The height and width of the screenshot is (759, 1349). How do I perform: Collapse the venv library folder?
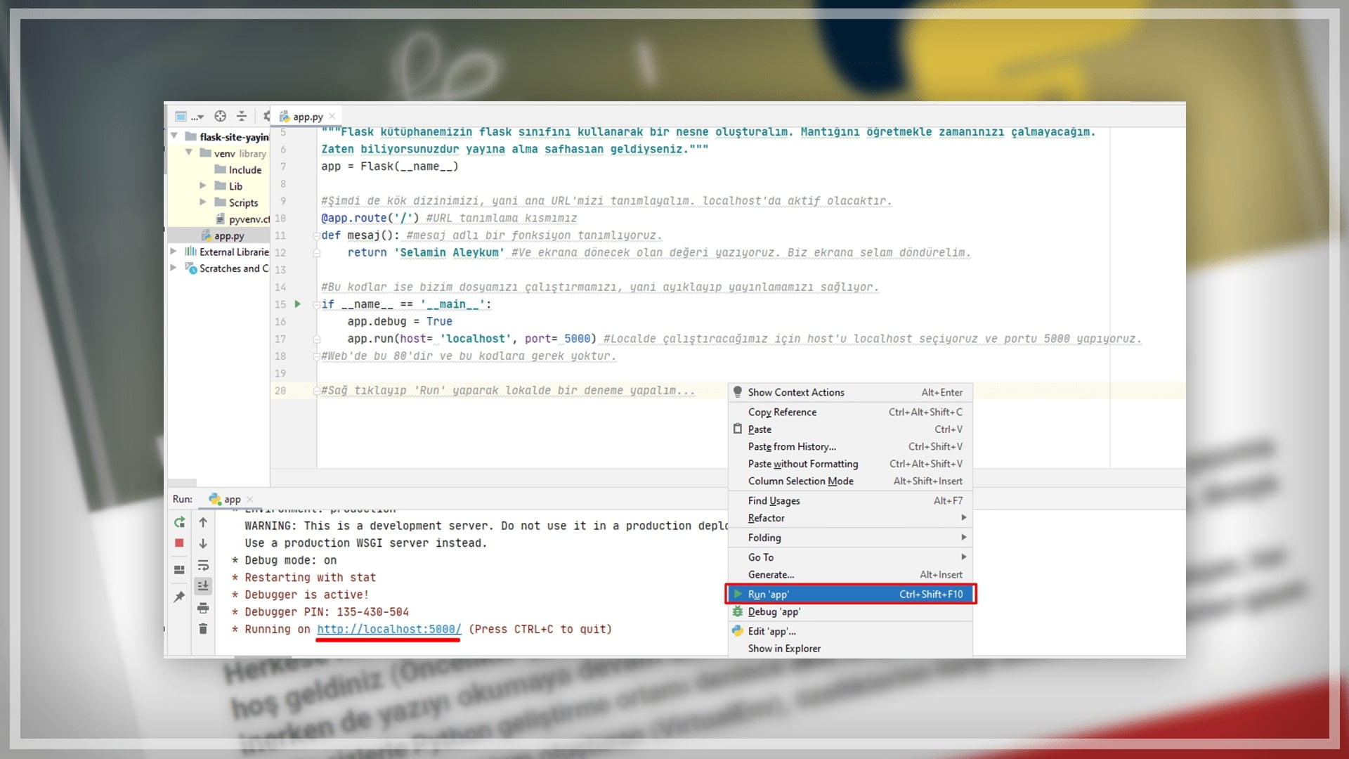[x=188, y=153]
